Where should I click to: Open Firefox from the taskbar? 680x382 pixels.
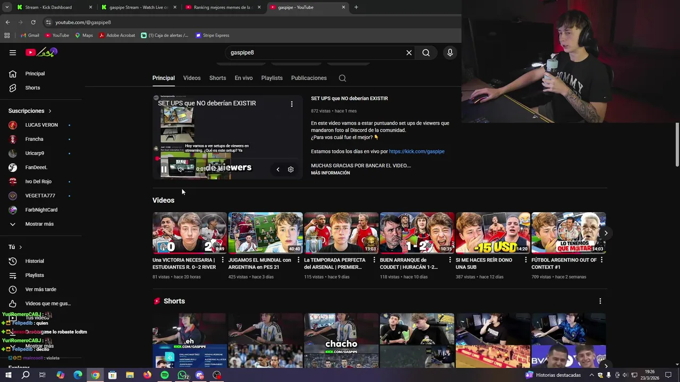coord(147,375)
